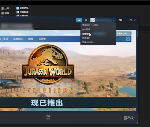
Task: Open 账户明细 from account menu
Action: [86, 29]
